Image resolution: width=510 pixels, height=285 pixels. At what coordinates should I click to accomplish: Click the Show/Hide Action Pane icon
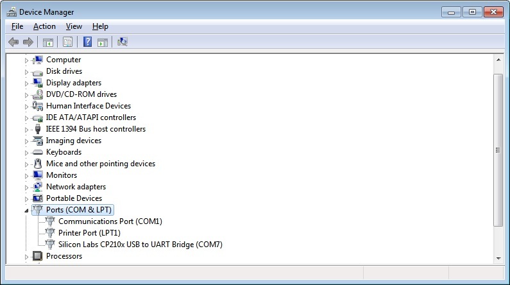(103, 42)
